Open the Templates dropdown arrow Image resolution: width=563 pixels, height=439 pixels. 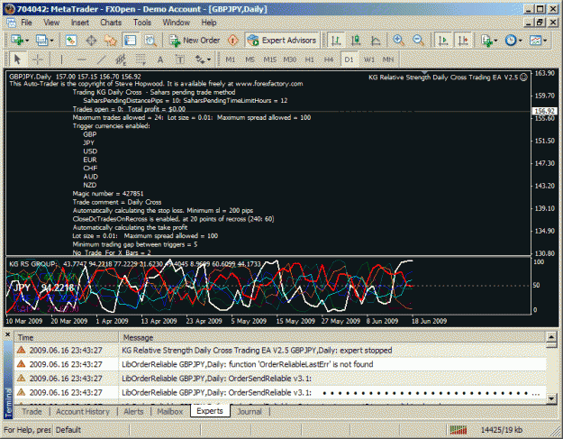tap(545, 41)
